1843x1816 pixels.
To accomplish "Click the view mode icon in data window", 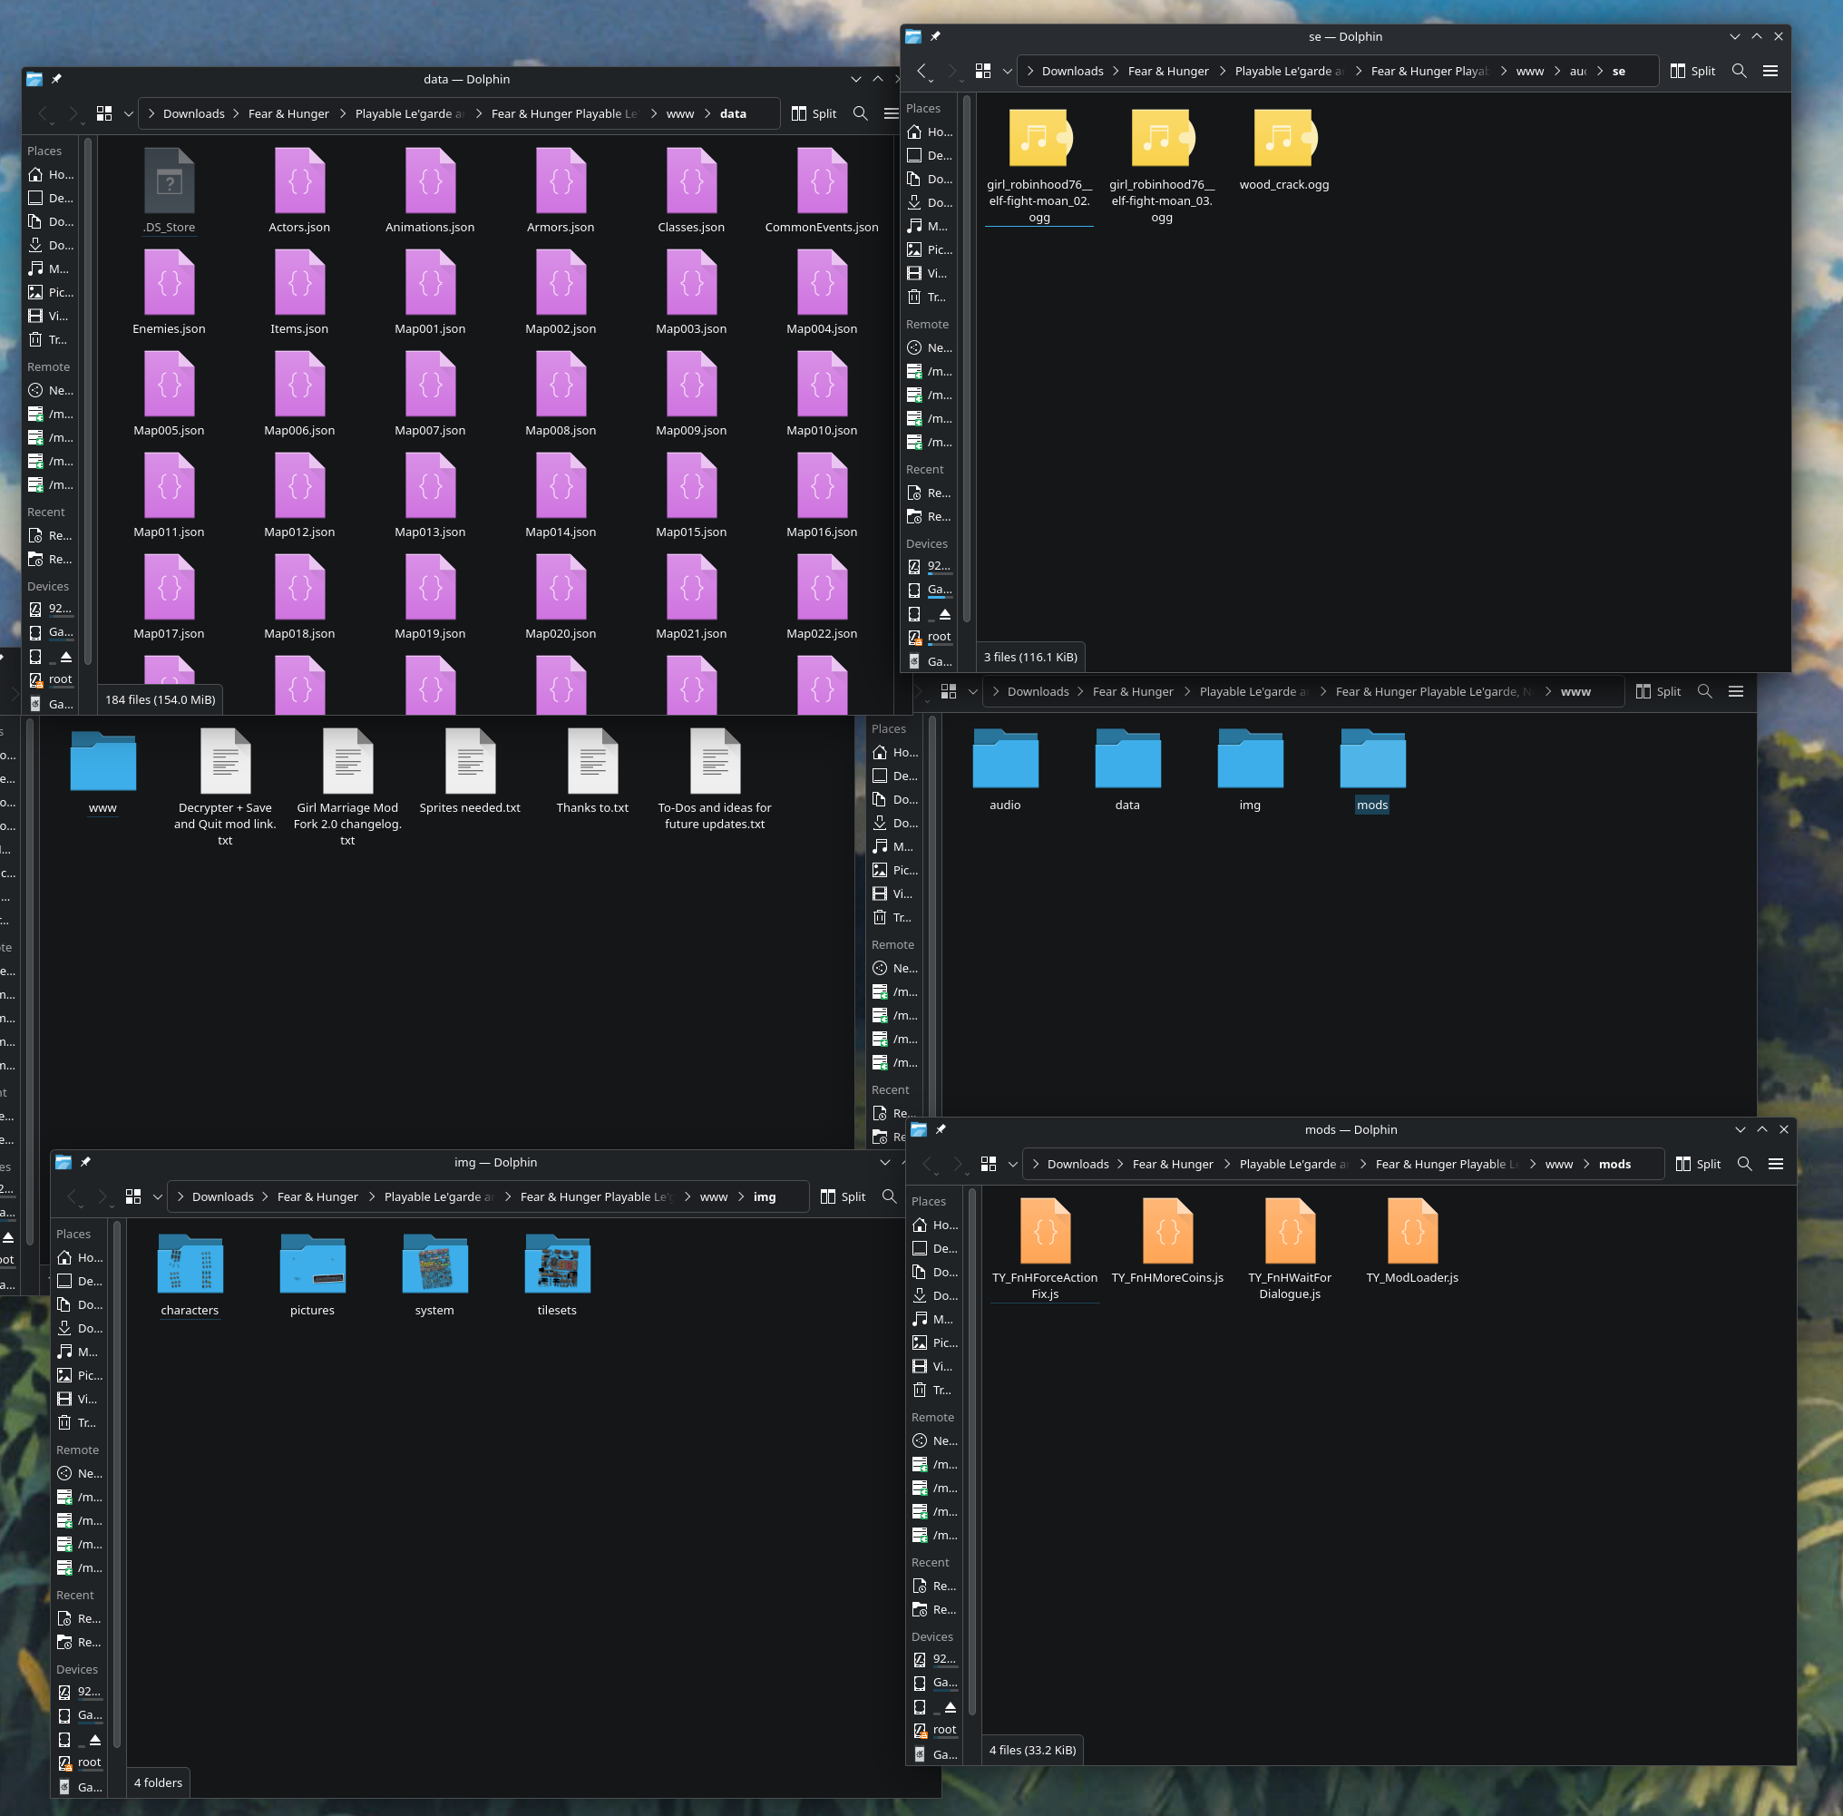I will click(105, 113).
